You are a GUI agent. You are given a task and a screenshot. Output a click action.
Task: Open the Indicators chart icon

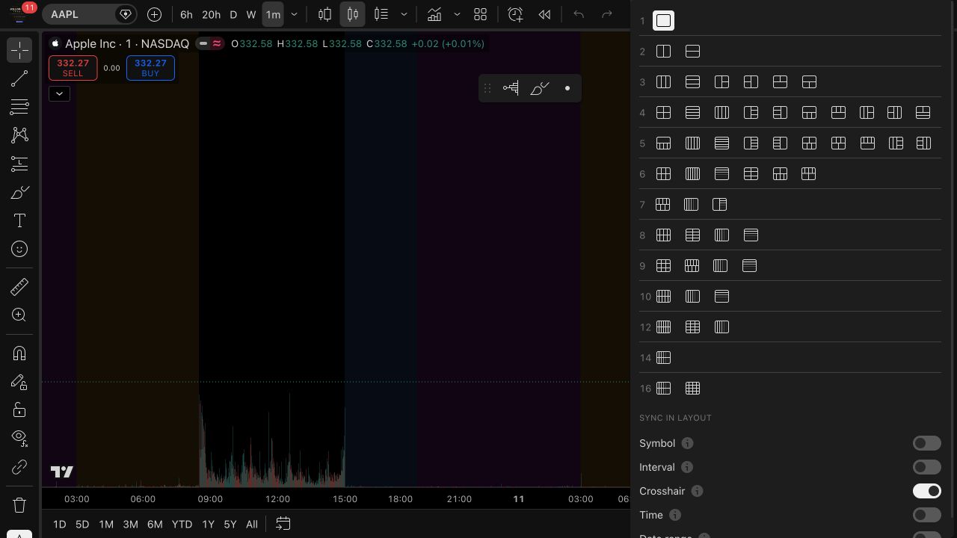(434, 14)
